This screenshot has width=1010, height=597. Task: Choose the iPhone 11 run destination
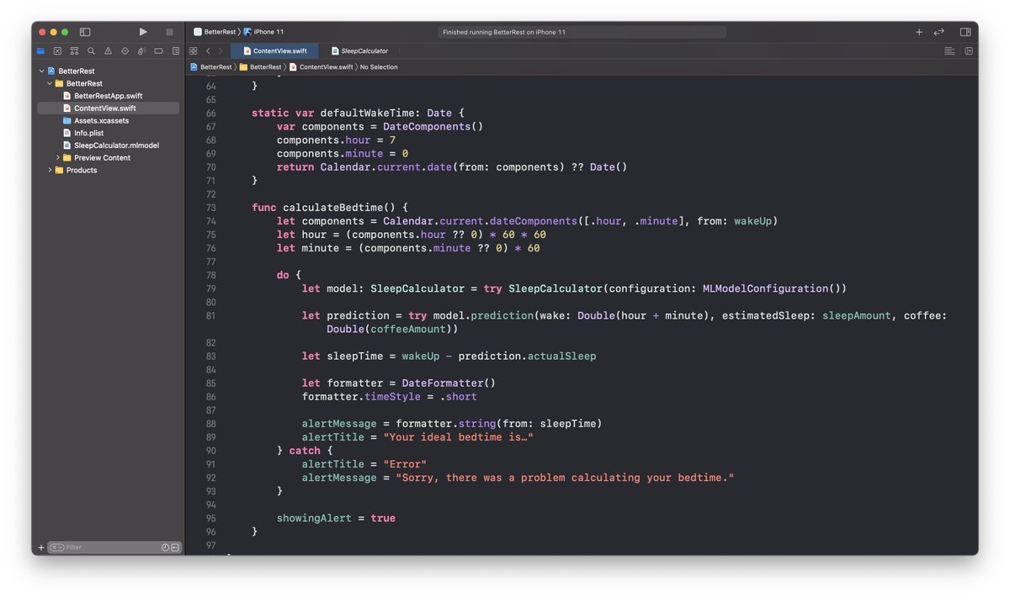click(263, 32)
